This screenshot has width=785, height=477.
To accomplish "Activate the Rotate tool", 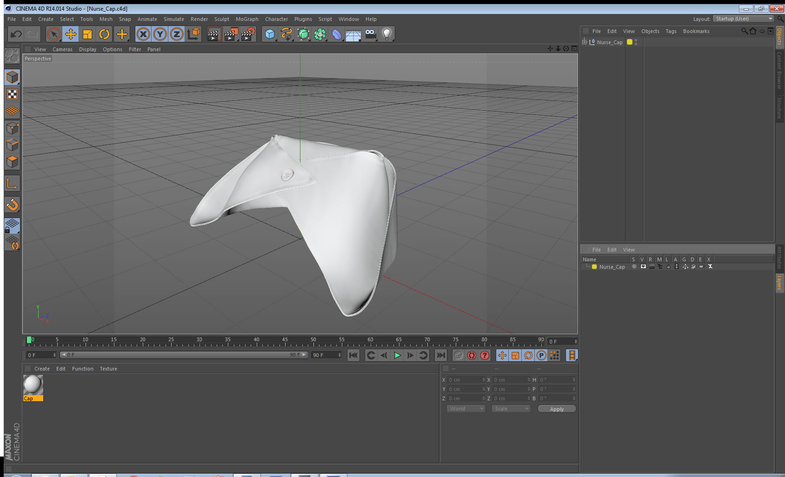I will click(x=105, y=34).
